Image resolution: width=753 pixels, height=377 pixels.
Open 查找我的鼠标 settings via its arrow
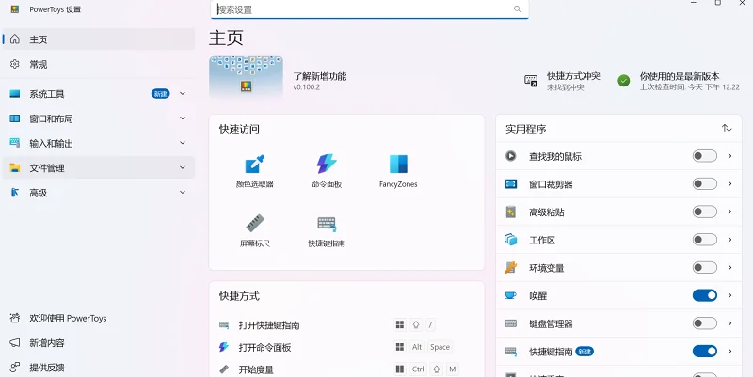[729, 156]
